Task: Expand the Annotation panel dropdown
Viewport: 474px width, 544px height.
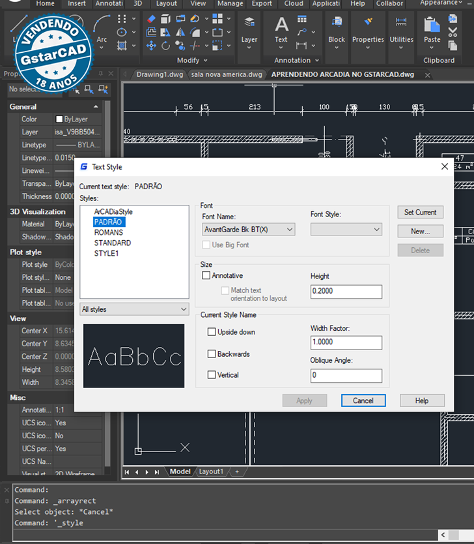Action: pyautogui.click(x=317, y=61)
